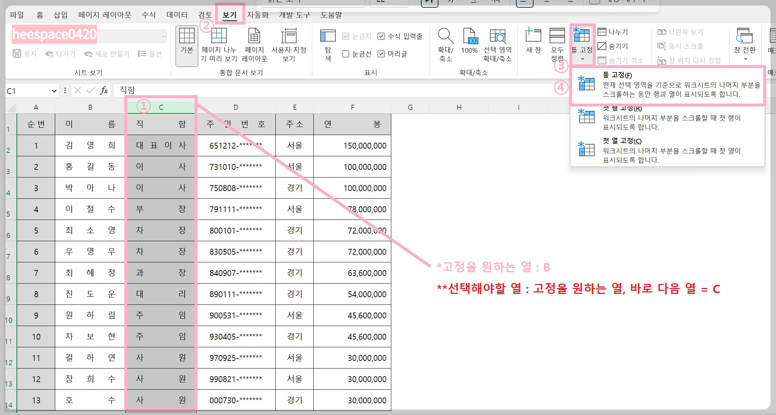The width and height of the screenshot is (776, 415).
Task: Expand the 틀 고정 dropdown
Action: coord(582,59)
